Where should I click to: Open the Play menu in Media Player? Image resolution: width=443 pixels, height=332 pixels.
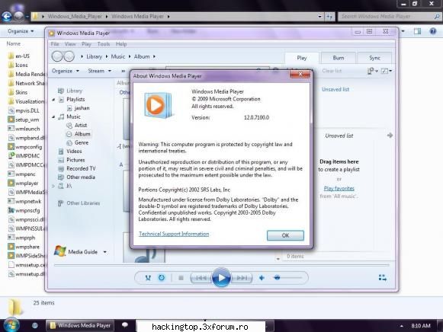(86, 44)
